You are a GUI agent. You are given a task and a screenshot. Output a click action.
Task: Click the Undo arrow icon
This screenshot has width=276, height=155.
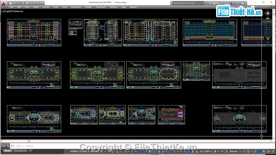[31, 3]
